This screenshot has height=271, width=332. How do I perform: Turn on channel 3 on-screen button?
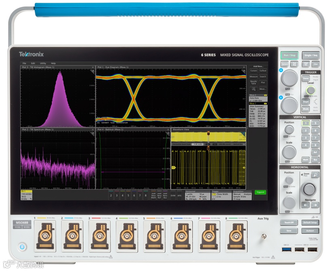click(x=117, y=195)
